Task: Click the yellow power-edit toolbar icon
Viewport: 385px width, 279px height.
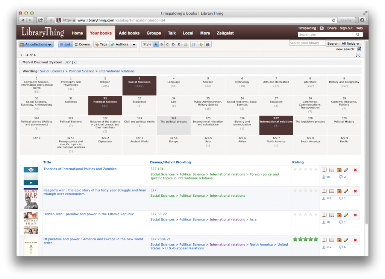Action: coord(201,44)
